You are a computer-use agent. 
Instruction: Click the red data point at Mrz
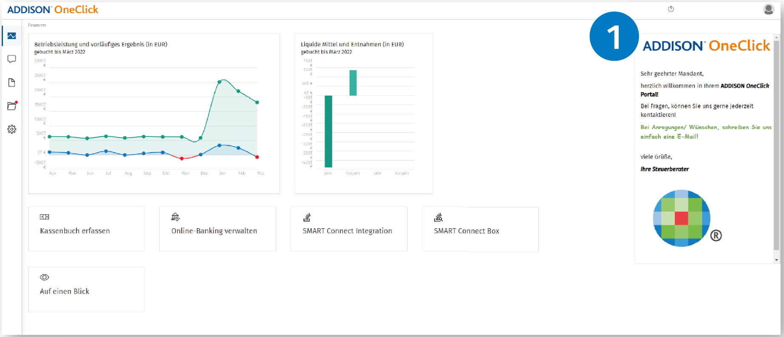257,157
